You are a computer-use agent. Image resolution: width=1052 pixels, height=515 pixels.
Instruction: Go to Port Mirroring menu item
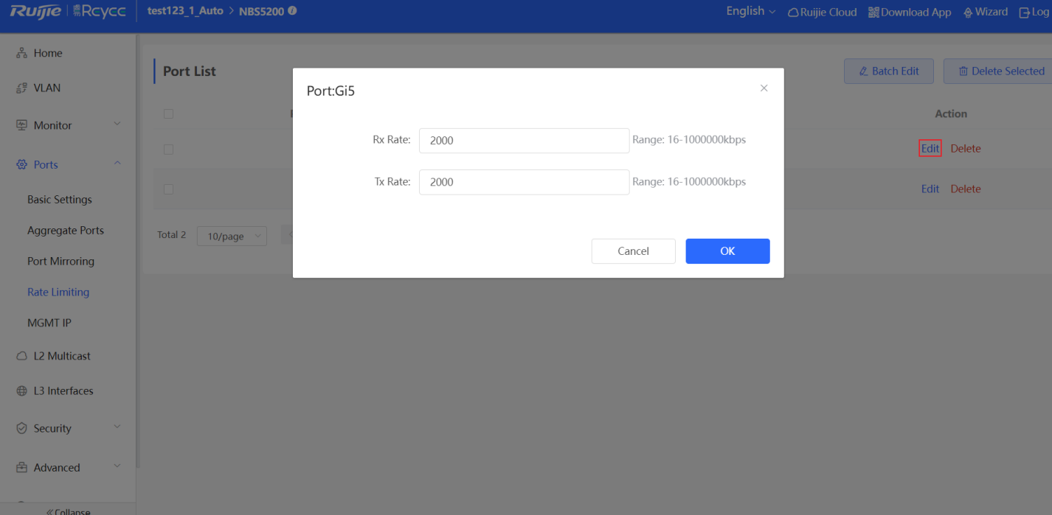[x=60, y=262]
